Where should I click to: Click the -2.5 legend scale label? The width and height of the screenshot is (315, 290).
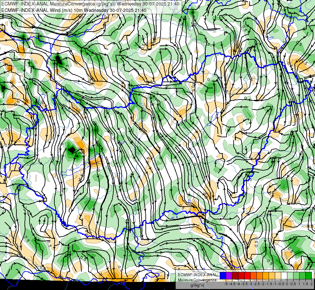click(256, 284)
